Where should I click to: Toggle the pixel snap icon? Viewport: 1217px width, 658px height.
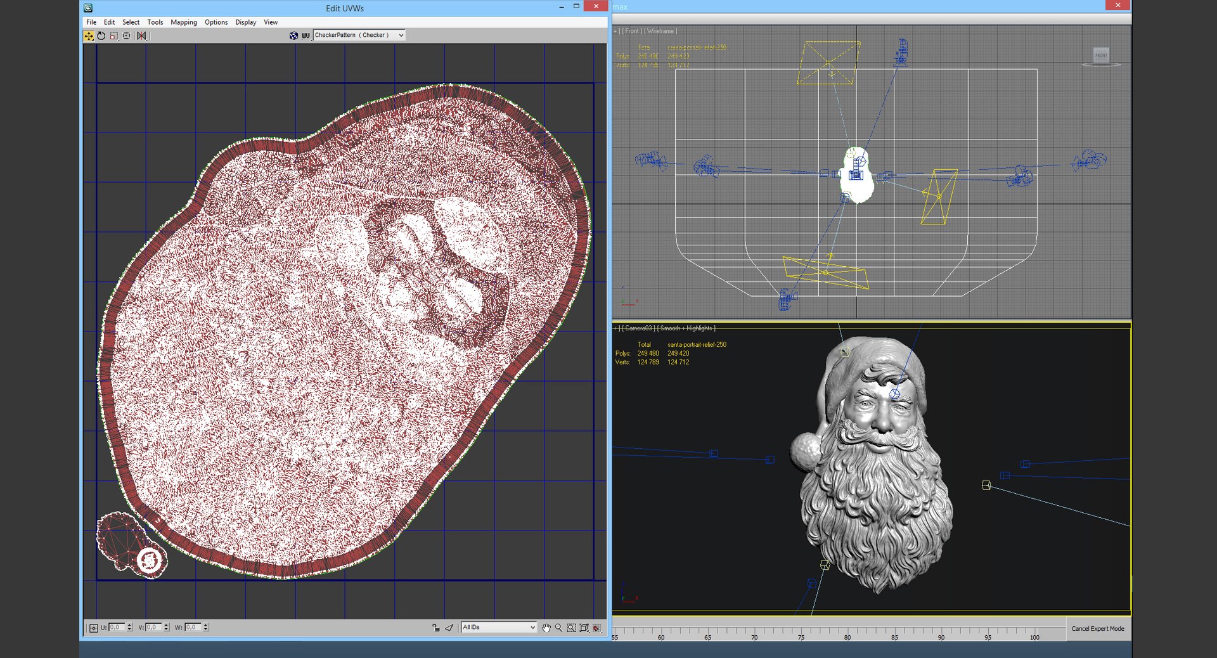(596, 628)
